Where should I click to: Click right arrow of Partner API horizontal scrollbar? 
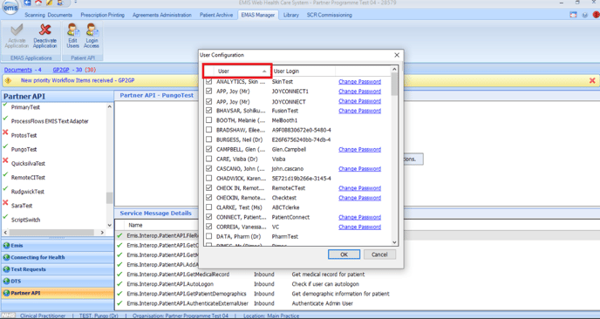point(102,232)
